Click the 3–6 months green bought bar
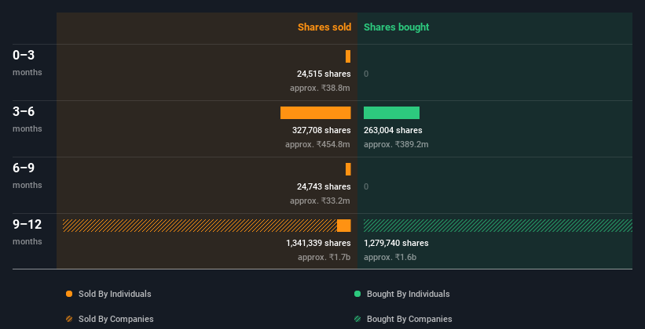 click(391, 113)
